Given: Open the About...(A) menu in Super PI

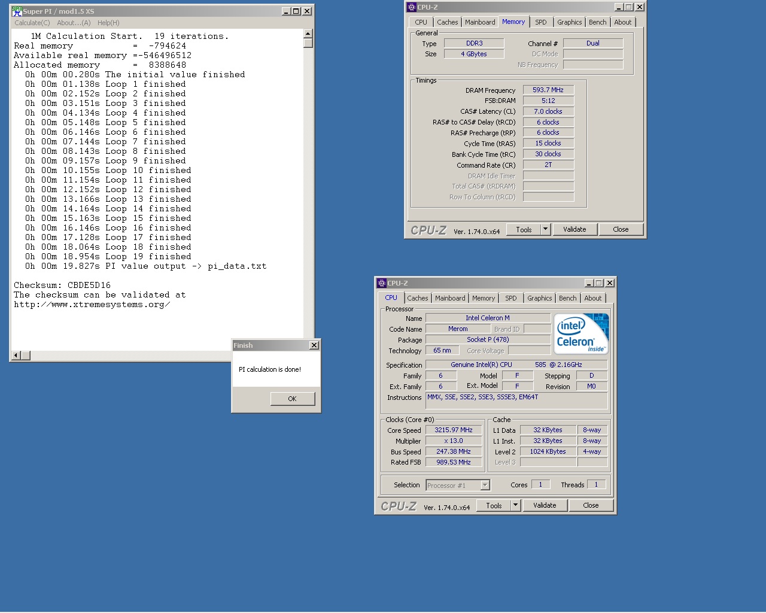Looking at the screenshot, I should (x=74, y=23).
